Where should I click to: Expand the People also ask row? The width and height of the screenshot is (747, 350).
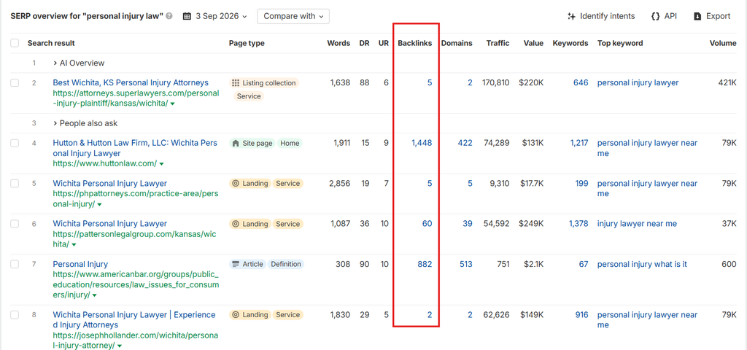(x=85, y=123)
